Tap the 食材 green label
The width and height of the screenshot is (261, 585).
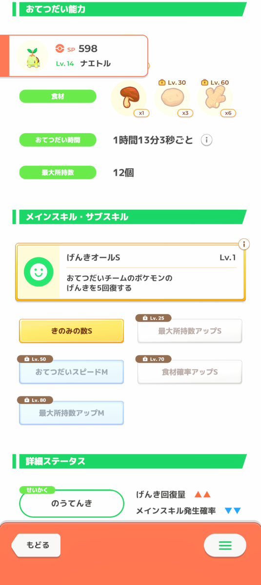tap(58, 97)
